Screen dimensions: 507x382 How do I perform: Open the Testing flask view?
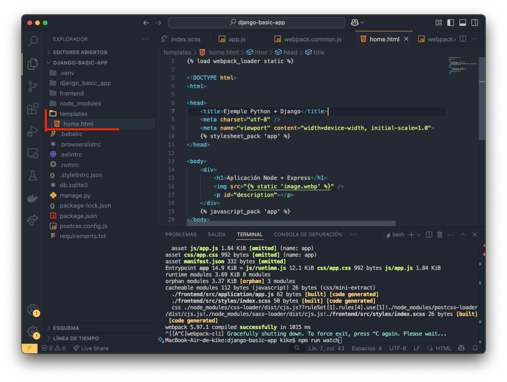(33, 176)
